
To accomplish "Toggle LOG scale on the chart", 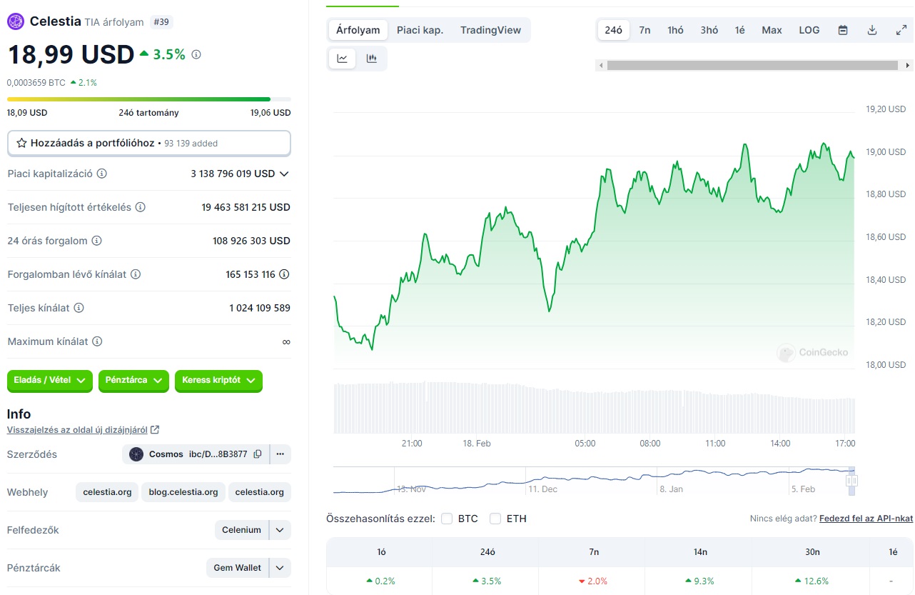I will coord(809,30).
